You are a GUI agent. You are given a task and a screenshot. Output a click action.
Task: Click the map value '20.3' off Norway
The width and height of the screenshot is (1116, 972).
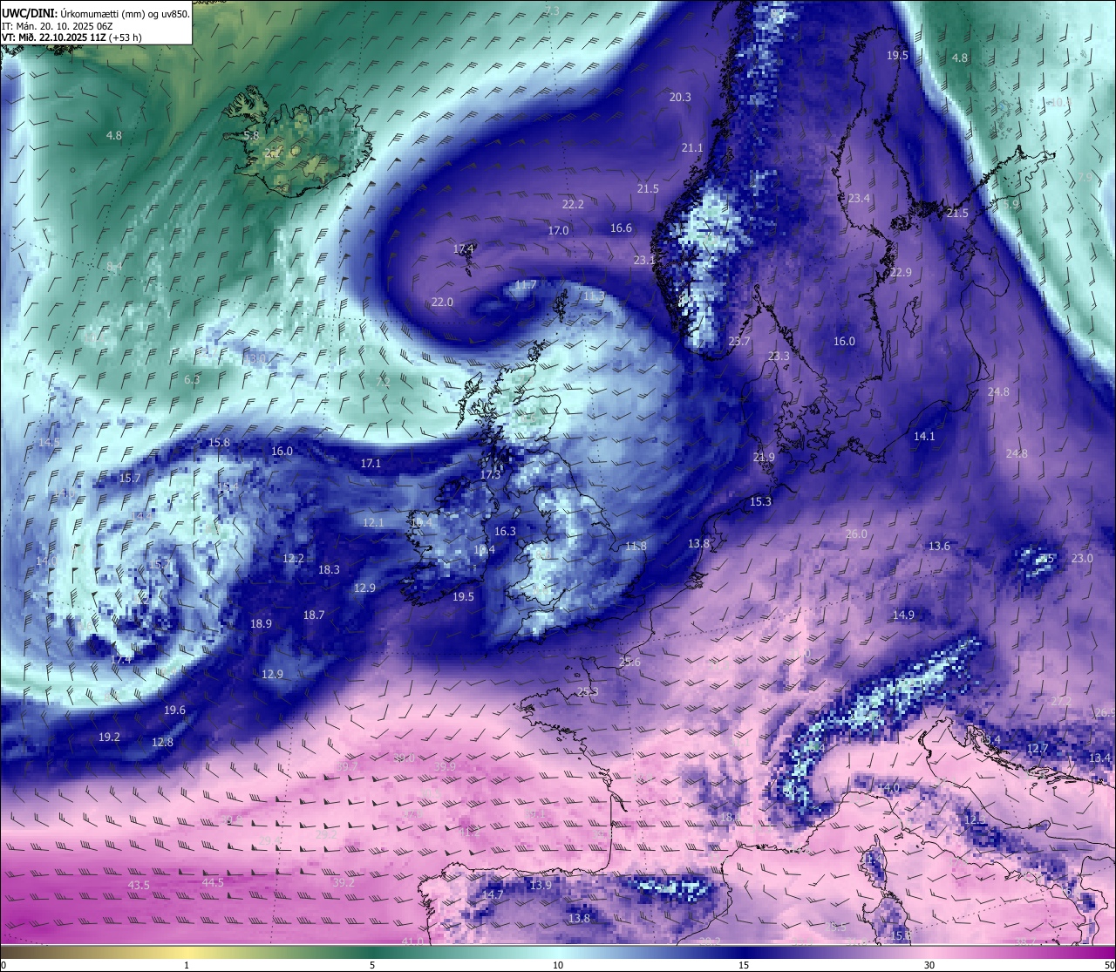point(680,97)
